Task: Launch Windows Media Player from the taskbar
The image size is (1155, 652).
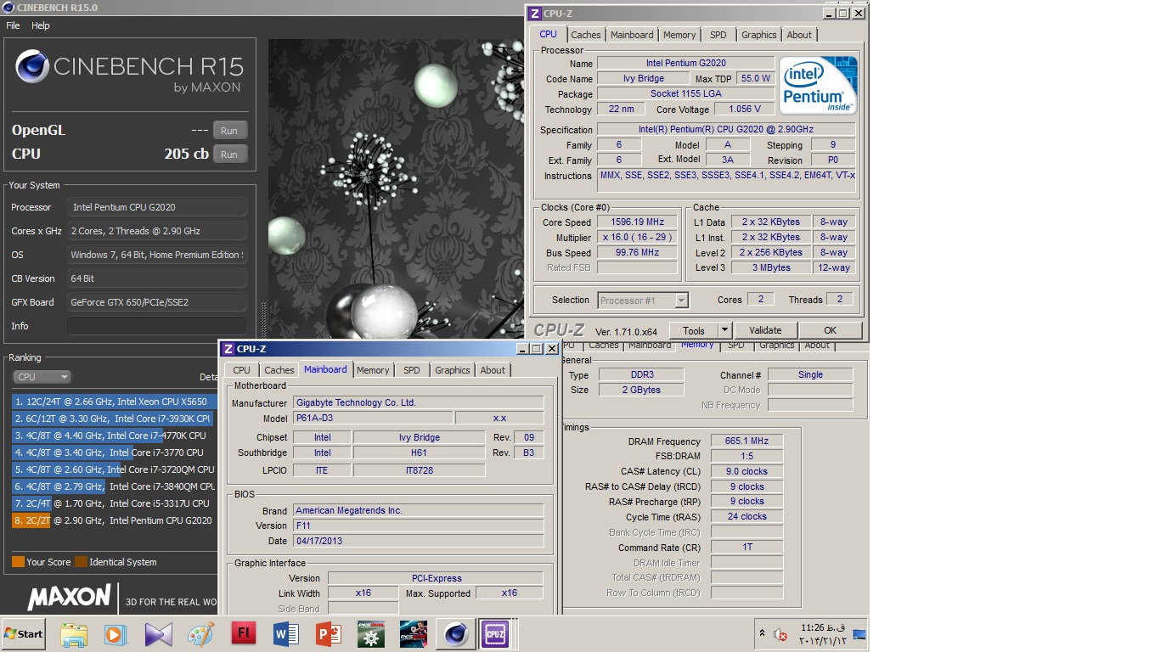Action: (115, 634)
